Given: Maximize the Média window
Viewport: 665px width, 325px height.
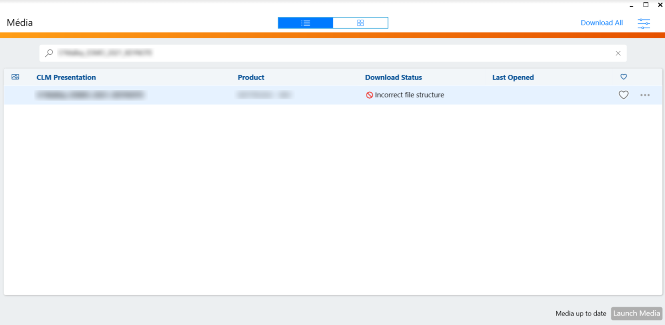Looking at the screenshot, I should pyautogui.click(x=646, y=5).
